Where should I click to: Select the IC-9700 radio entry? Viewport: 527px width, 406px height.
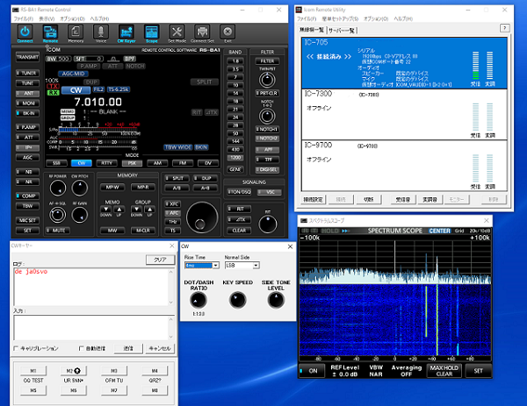click(404, 166)
